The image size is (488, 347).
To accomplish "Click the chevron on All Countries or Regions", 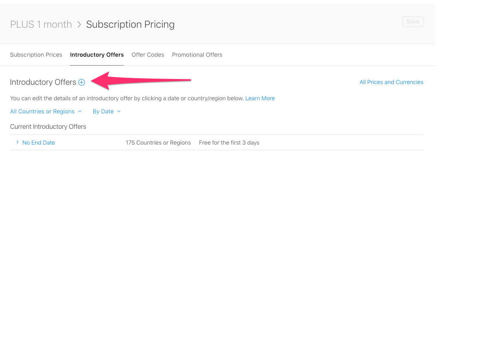I will pyautogui.click(x=80, y=111).
